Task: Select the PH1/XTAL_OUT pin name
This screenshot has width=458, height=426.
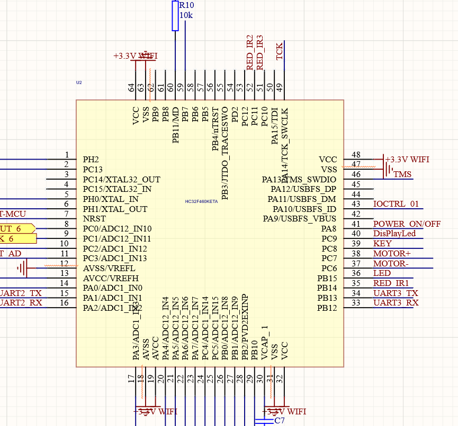Action: click(x=115, y=209)
